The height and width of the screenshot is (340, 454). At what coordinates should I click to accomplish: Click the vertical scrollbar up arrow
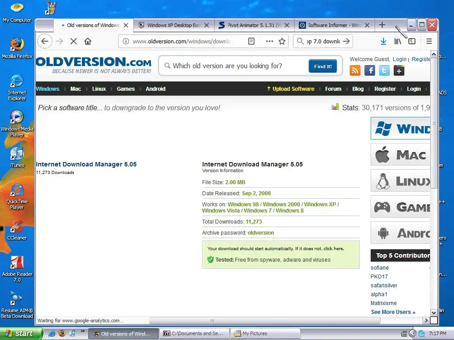click(x=434, y=54)
